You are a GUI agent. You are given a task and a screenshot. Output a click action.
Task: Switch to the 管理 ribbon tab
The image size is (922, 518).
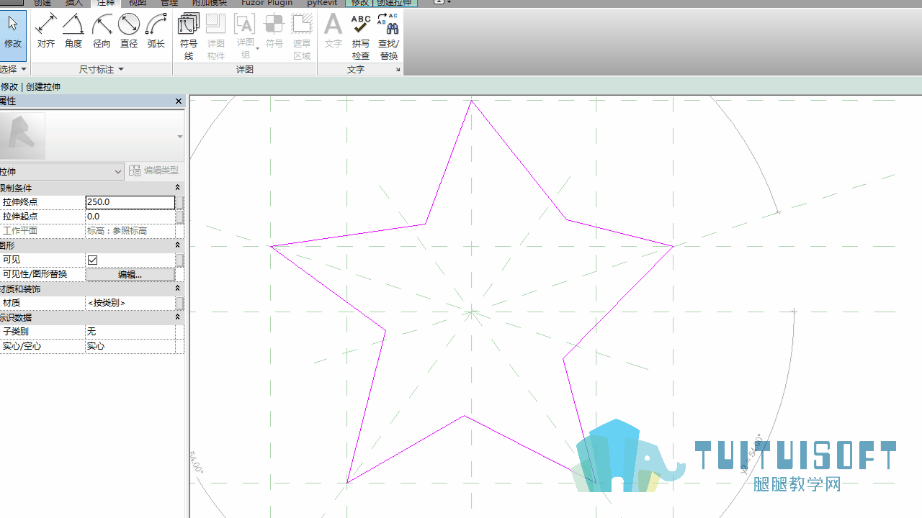[169, 3]
